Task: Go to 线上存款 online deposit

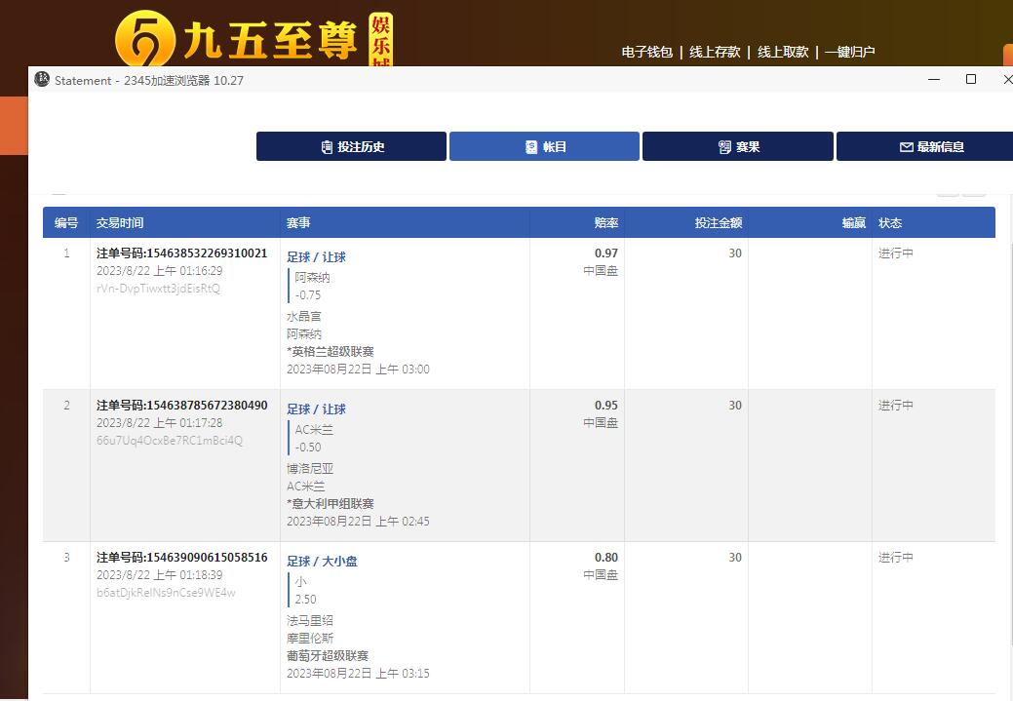Action: pyautogui.click(x=715, y=52)
